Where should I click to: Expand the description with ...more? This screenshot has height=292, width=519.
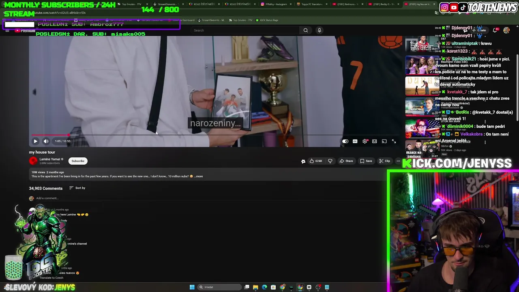click(x=198, y=176)
